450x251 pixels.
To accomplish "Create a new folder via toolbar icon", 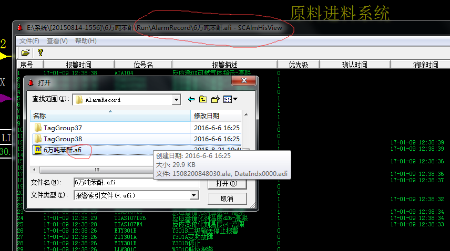I will coord(215,99).
